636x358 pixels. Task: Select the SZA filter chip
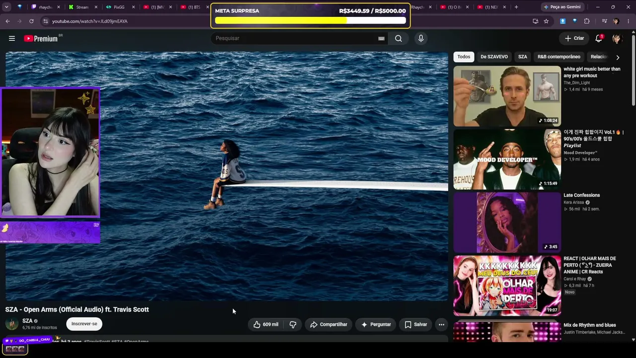tap(523, 57)
